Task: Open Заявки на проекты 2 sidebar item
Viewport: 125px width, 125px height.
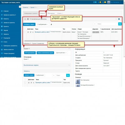Action: tap(10, 15)
